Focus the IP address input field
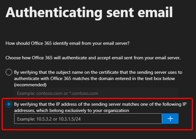This screenshot has width=196, height=139. 88,119
